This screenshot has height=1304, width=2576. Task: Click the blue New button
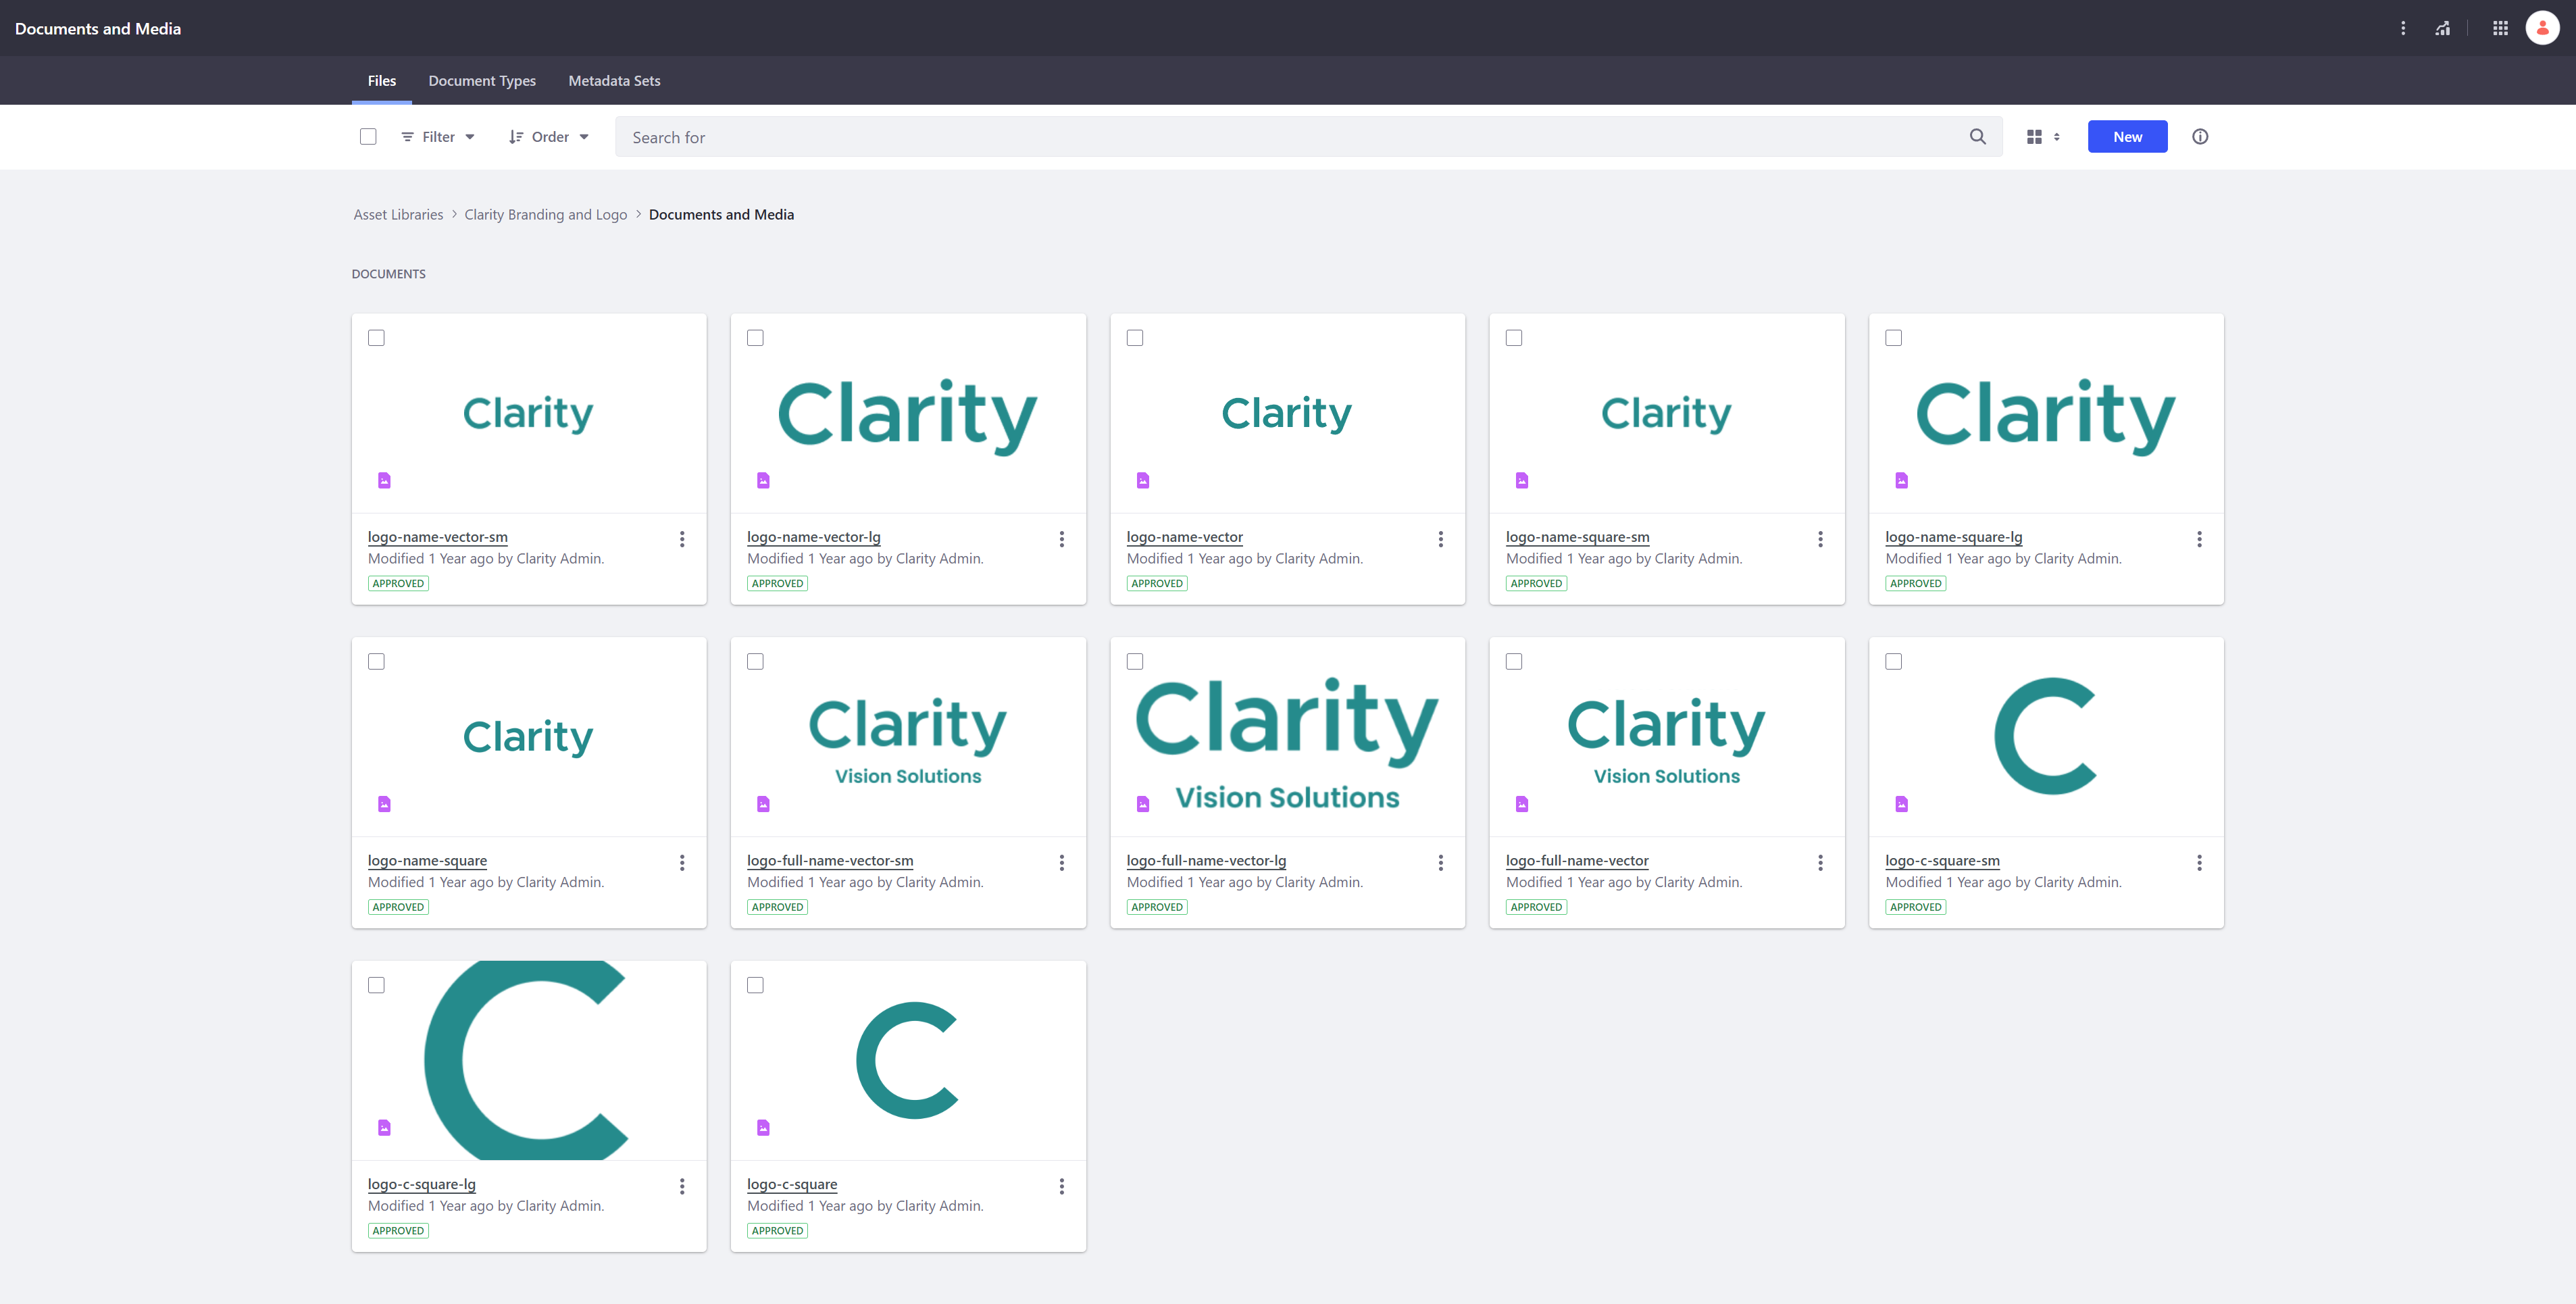[x=2126, y=137]
